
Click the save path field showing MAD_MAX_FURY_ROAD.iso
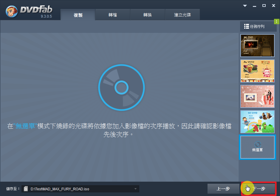coord(81,189)
